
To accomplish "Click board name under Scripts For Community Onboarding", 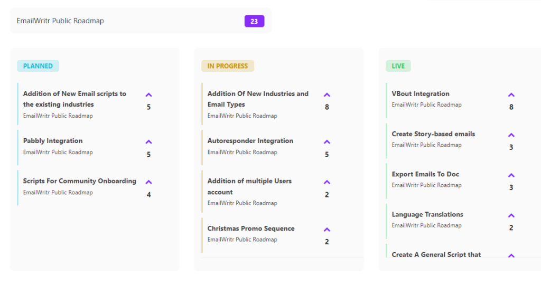I will point(58,192).
